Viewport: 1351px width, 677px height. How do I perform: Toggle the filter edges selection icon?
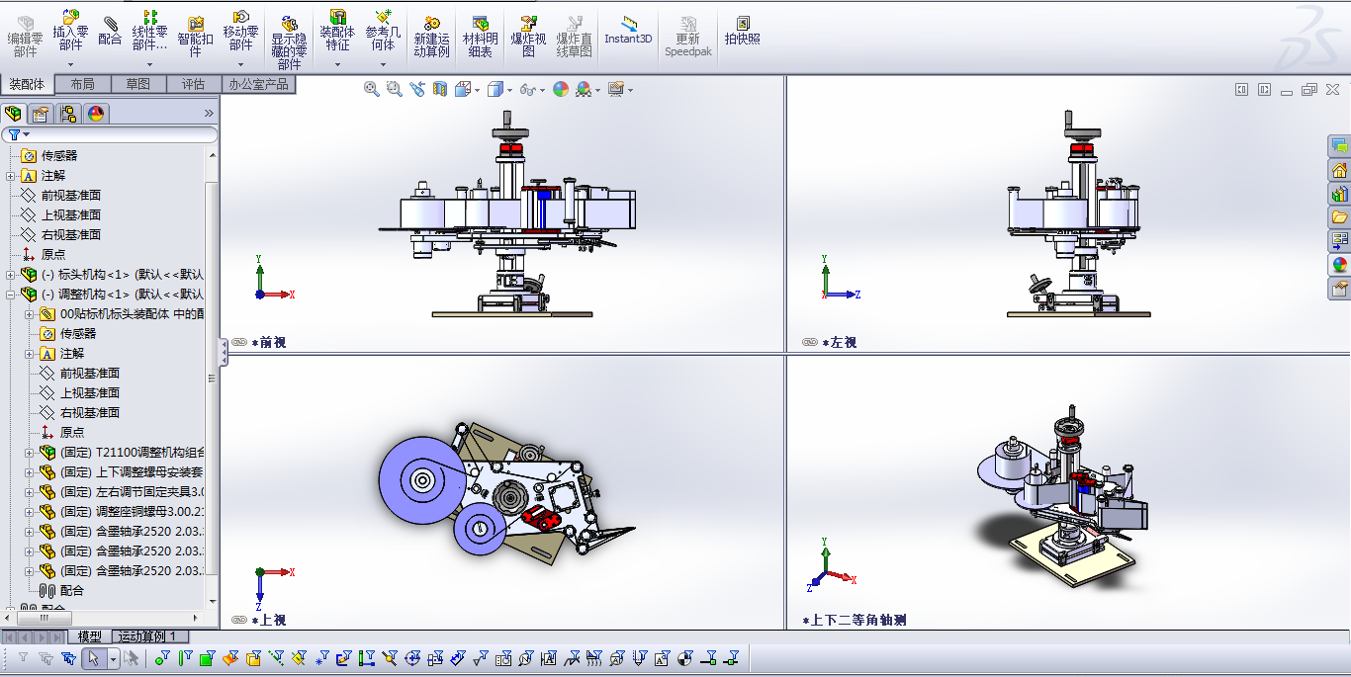185,658
